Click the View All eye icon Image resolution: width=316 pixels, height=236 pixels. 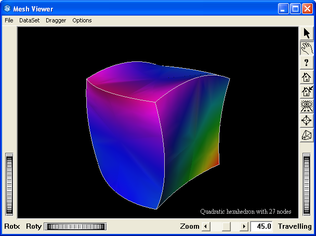pos(307,107)
